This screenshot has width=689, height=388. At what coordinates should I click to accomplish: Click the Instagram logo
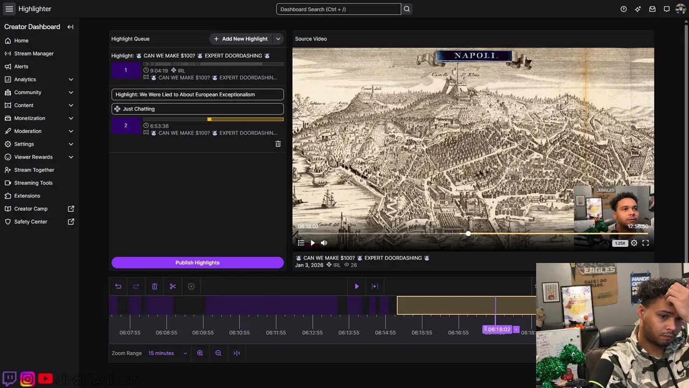click(27, 379)
